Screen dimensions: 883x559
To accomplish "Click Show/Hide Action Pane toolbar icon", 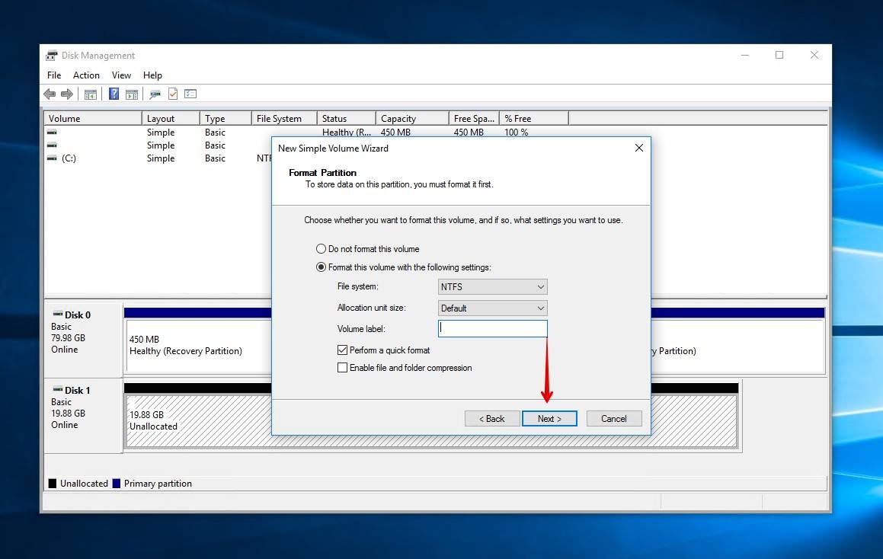I will point(132,94).
